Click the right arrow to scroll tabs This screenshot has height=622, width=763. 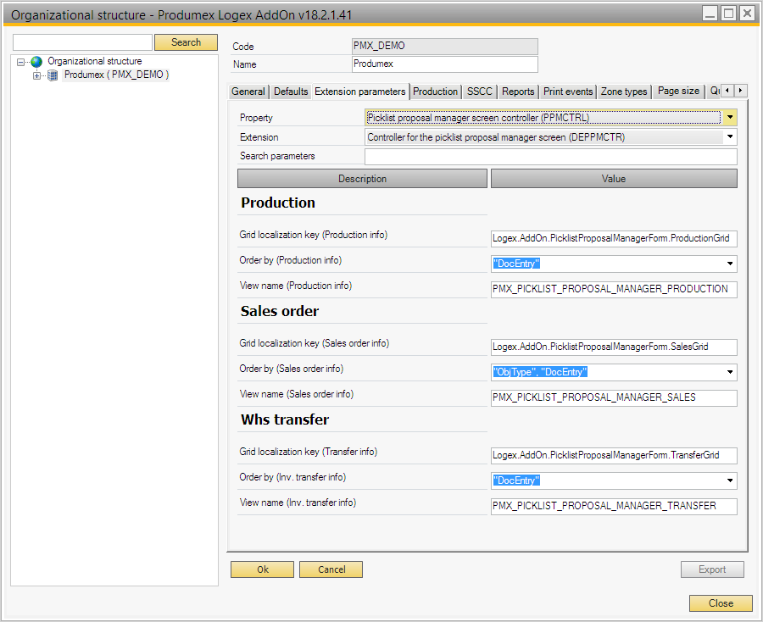(738, 91)
